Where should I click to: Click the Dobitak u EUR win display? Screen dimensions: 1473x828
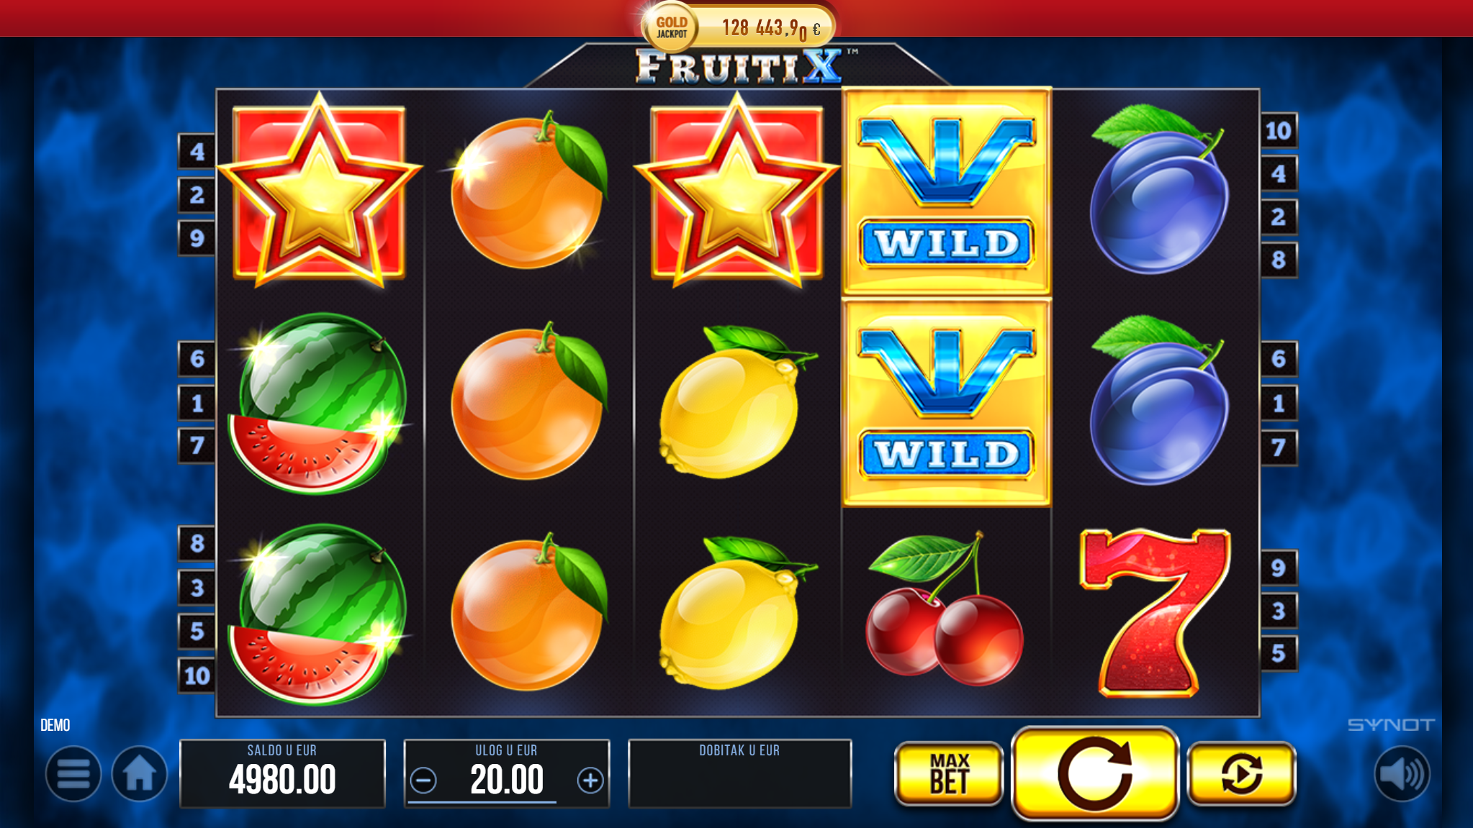(740, 774)
